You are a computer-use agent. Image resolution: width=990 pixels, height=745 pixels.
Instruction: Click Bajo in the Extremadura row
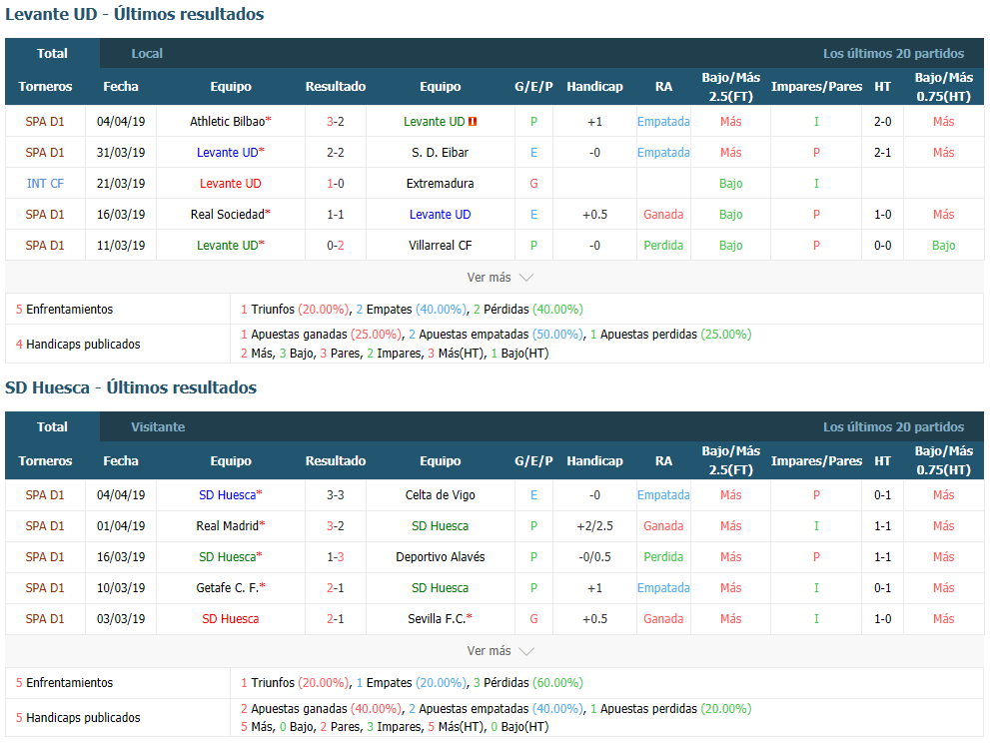click(730, 184)
